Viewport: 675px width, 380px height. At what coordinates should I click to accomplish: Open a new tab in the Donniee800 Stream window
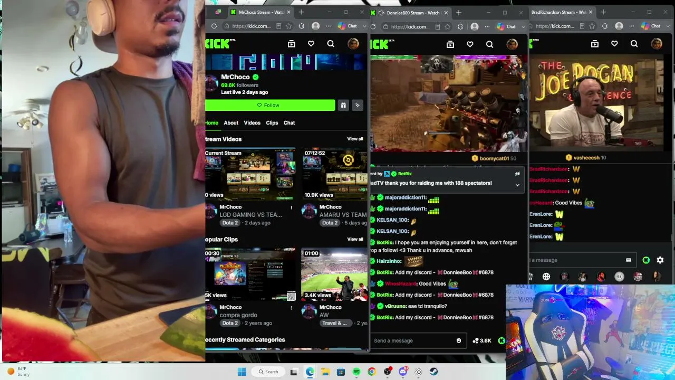(x=458, y=12)
